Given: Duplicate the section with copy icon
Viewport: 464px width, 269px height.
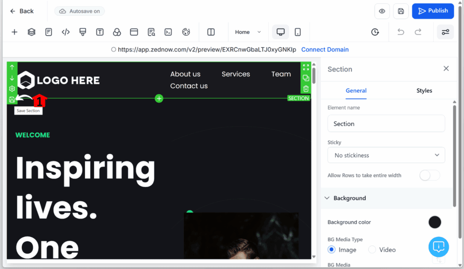Looking at the screenshot, I should [x=306, y=78].
